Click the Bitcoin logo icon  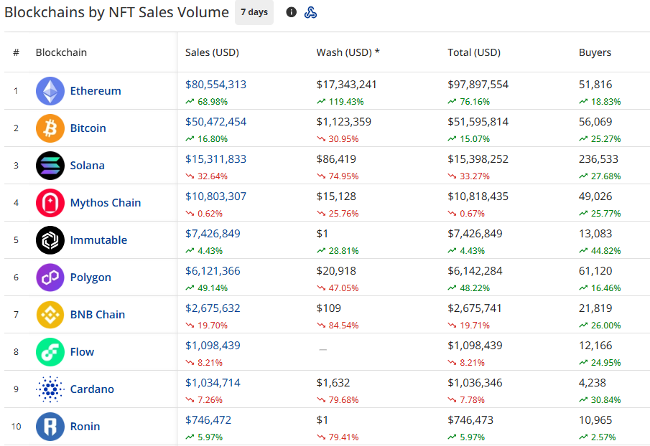pos(50,128)
